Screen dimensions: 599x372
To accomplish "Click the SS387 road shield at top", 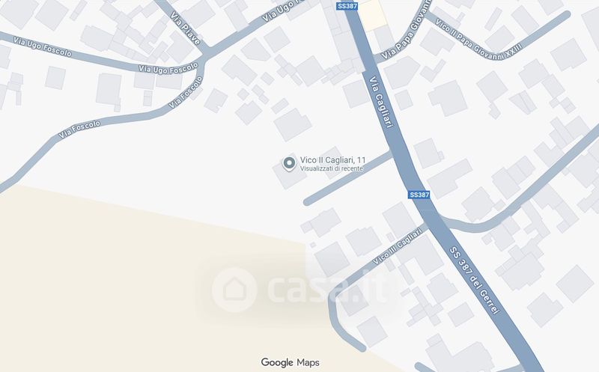I will pyautogui.click(x=347, y=6).
